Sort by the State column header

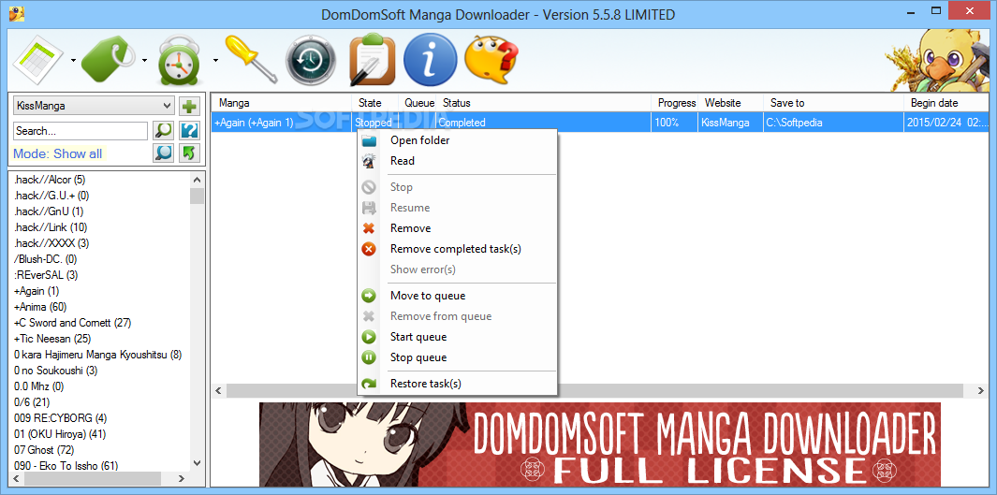tap(374, 103)
